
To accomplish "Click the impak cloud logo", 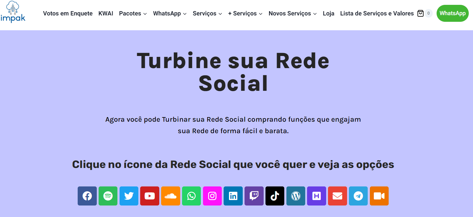I will coord(13,12).
